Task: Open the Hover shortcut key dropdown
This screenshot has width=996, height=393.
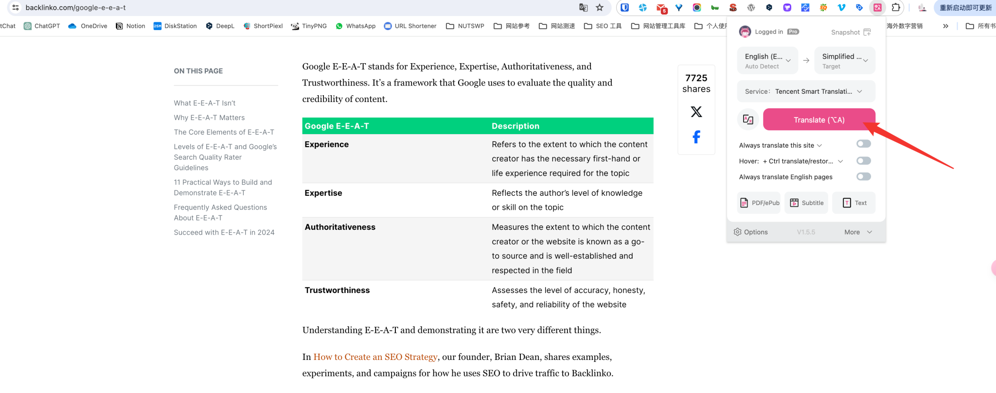Action: [840, 161]
